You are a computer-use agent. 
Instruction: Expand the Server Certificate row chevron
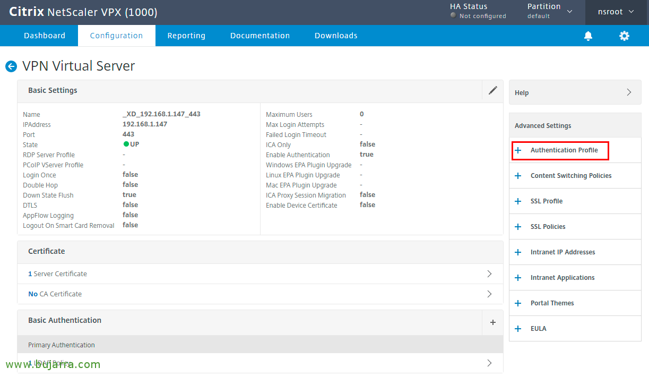point(489,274)
